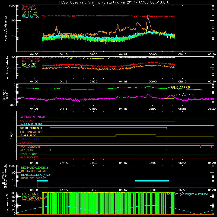Click the ECLIPSE_FLAG label

coord(30,139)
